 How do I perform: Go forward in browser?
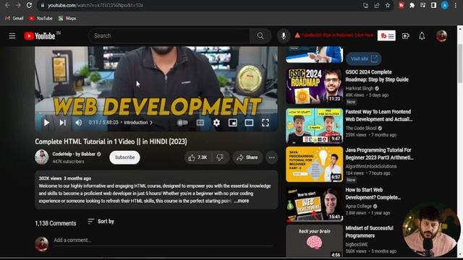[18, 5]
